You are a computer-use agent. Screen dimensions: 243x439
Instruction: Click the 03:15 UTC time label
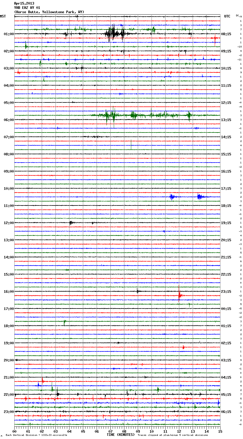click(226, 360)
